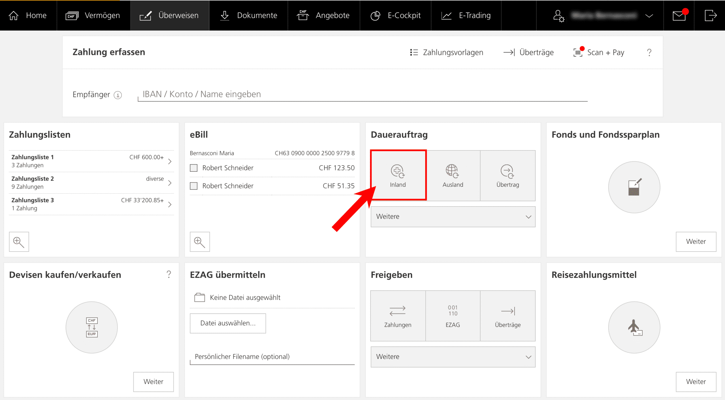Focus the Persönlicher Filename (optional) field
Screen dimensions: 725x400
(x=272, y=357)
